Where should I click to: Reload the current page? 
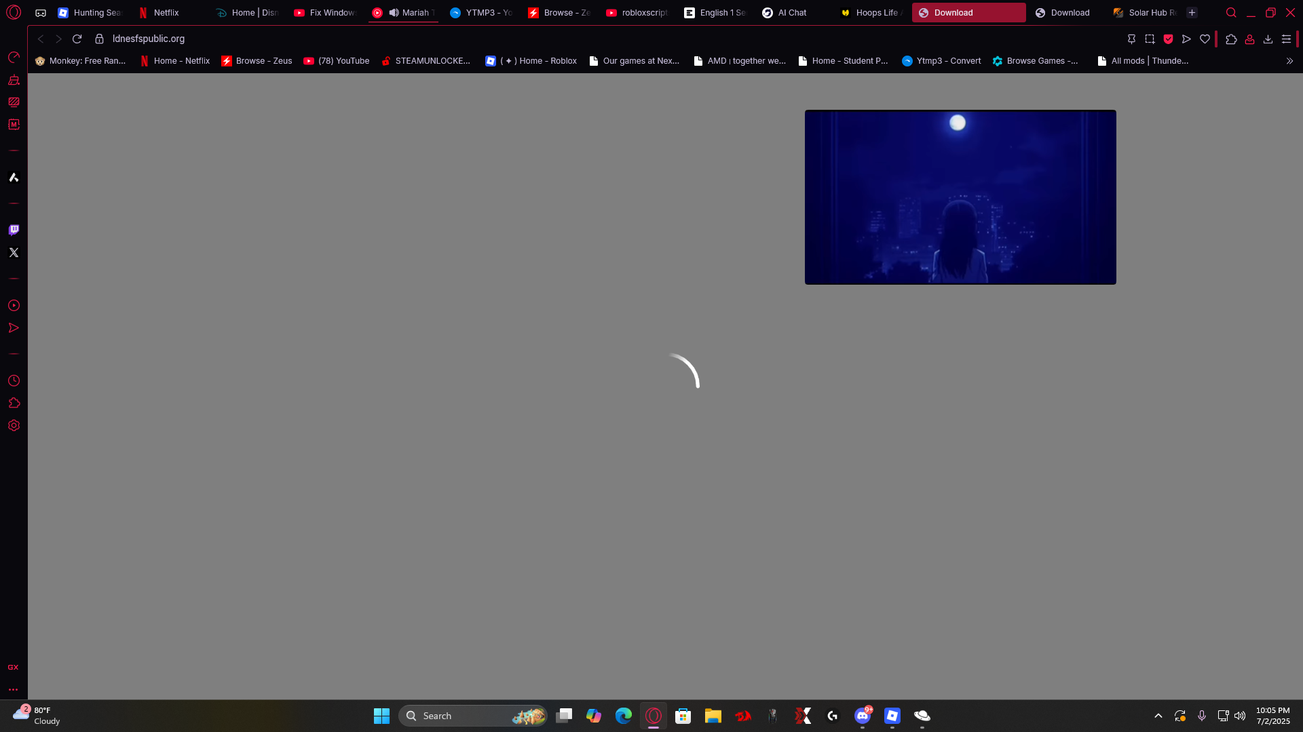click(77, 39)
